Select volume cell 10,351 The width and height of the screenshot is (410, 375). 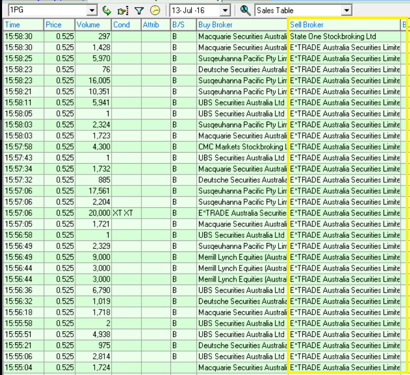93,92
